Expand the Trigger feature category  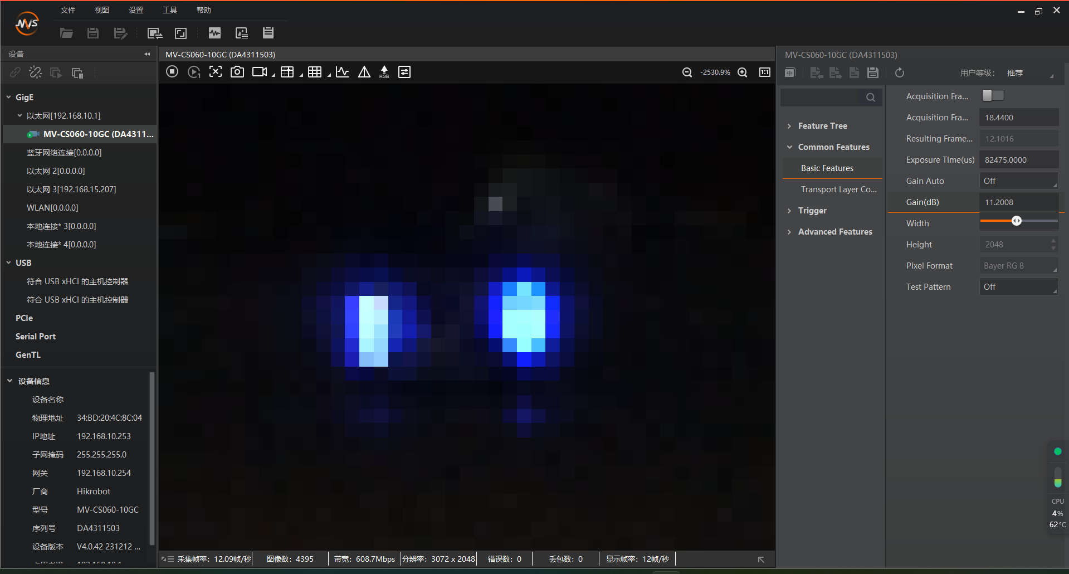tap(812, 211)
